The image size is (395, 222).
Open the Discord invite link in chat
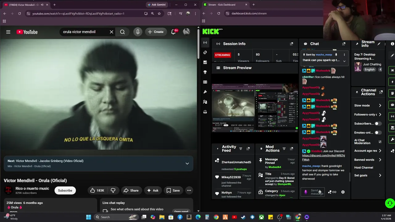323,158
